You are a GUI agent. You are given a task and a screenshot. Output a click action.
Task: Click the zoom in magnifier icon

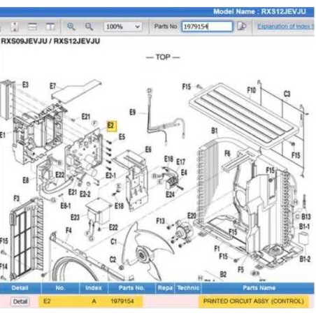coord(71,27)
